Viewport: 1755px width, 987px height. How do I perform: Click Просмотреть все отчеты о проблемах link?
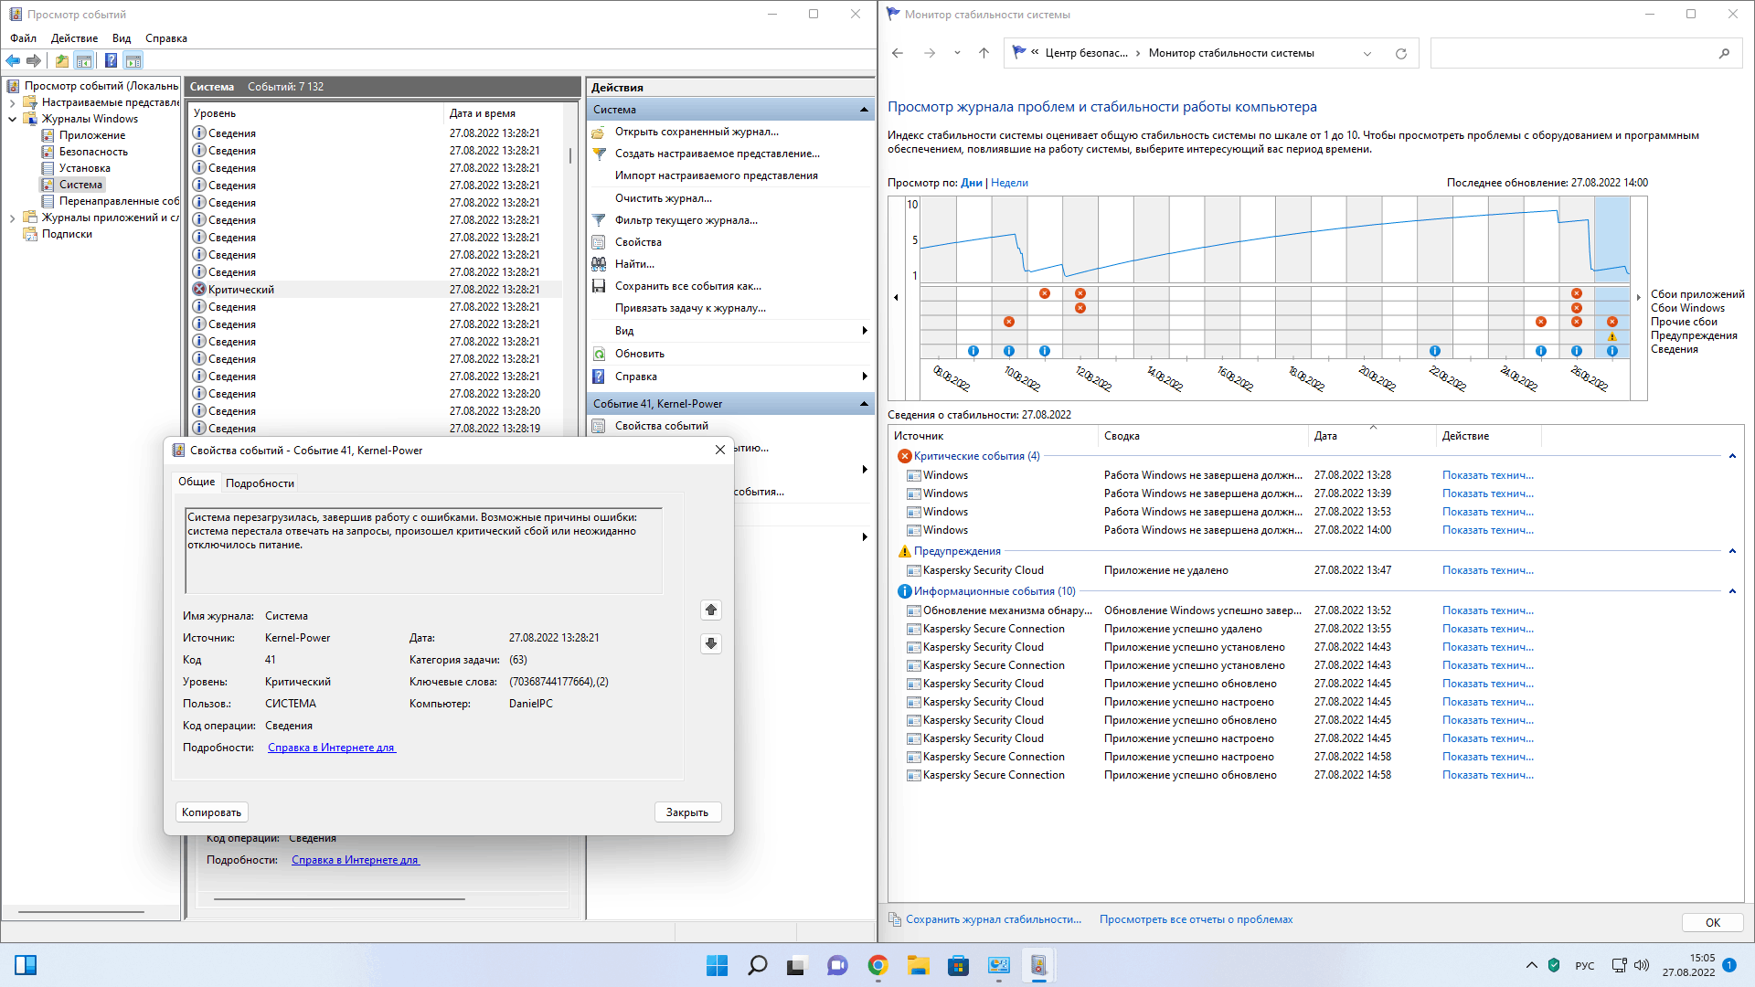coord(1196,919)
